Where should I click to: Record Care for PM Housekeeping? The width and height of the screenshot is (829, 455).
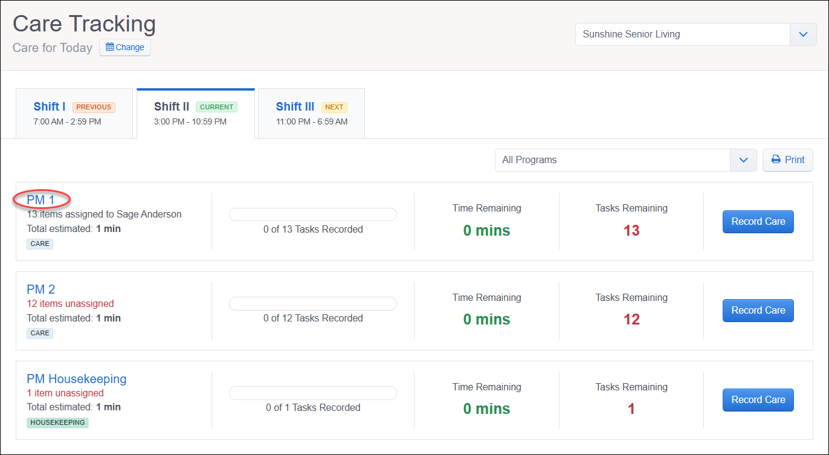758,400
